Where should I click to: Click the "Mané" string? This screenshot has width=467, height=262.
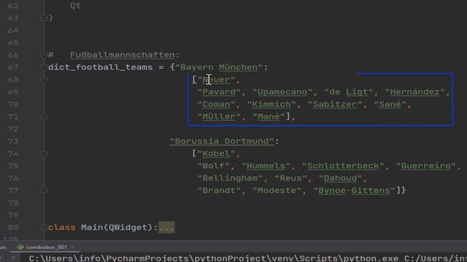coord(269,116)
